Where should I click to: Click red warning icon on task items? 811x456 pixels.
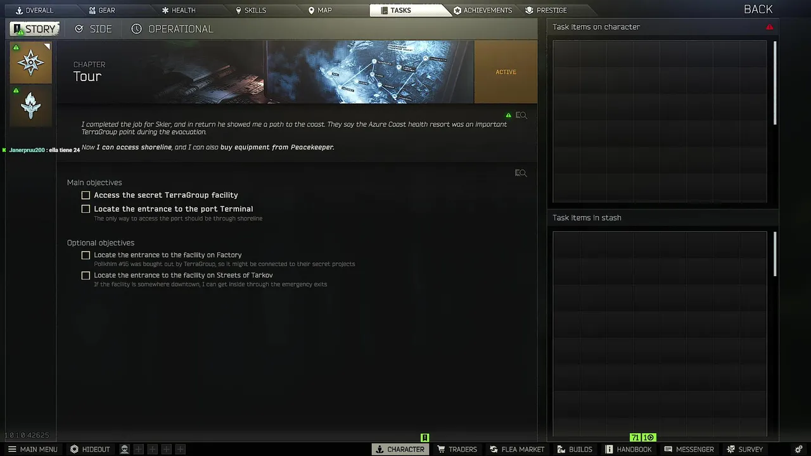coord(769,27)
